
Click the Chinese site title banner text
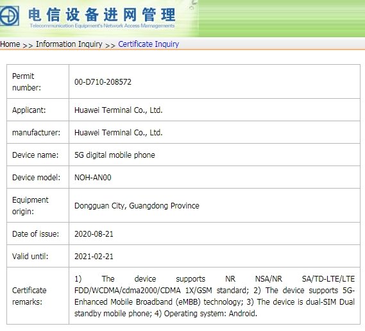102,14
